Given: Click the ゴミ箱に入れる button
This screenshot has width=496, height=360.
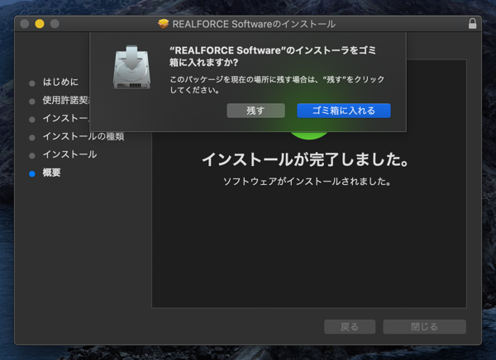Looking at the screenshot, I should click(344, 111).
